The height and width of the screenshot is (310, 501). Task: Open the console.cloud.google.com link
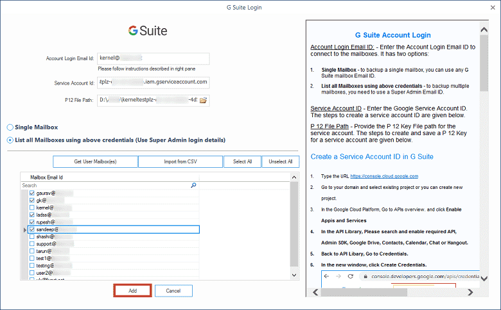pyautogui.click(x=384, y=176)
